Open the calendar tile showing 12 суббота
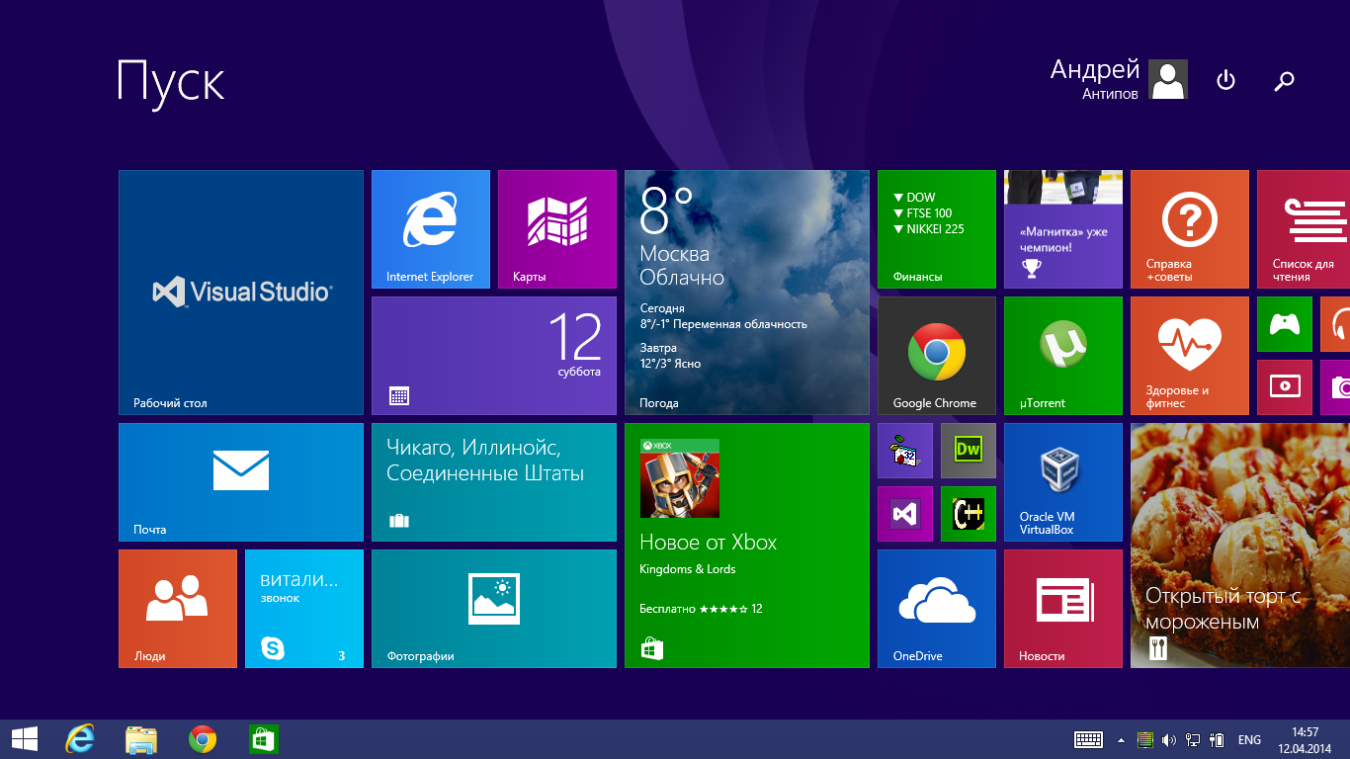The image size is (1350, 759). [494, 356]
